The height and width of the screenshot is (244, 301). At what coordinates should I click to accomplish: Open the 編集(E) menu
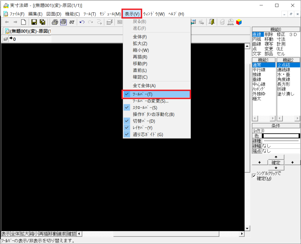[35, 14]
